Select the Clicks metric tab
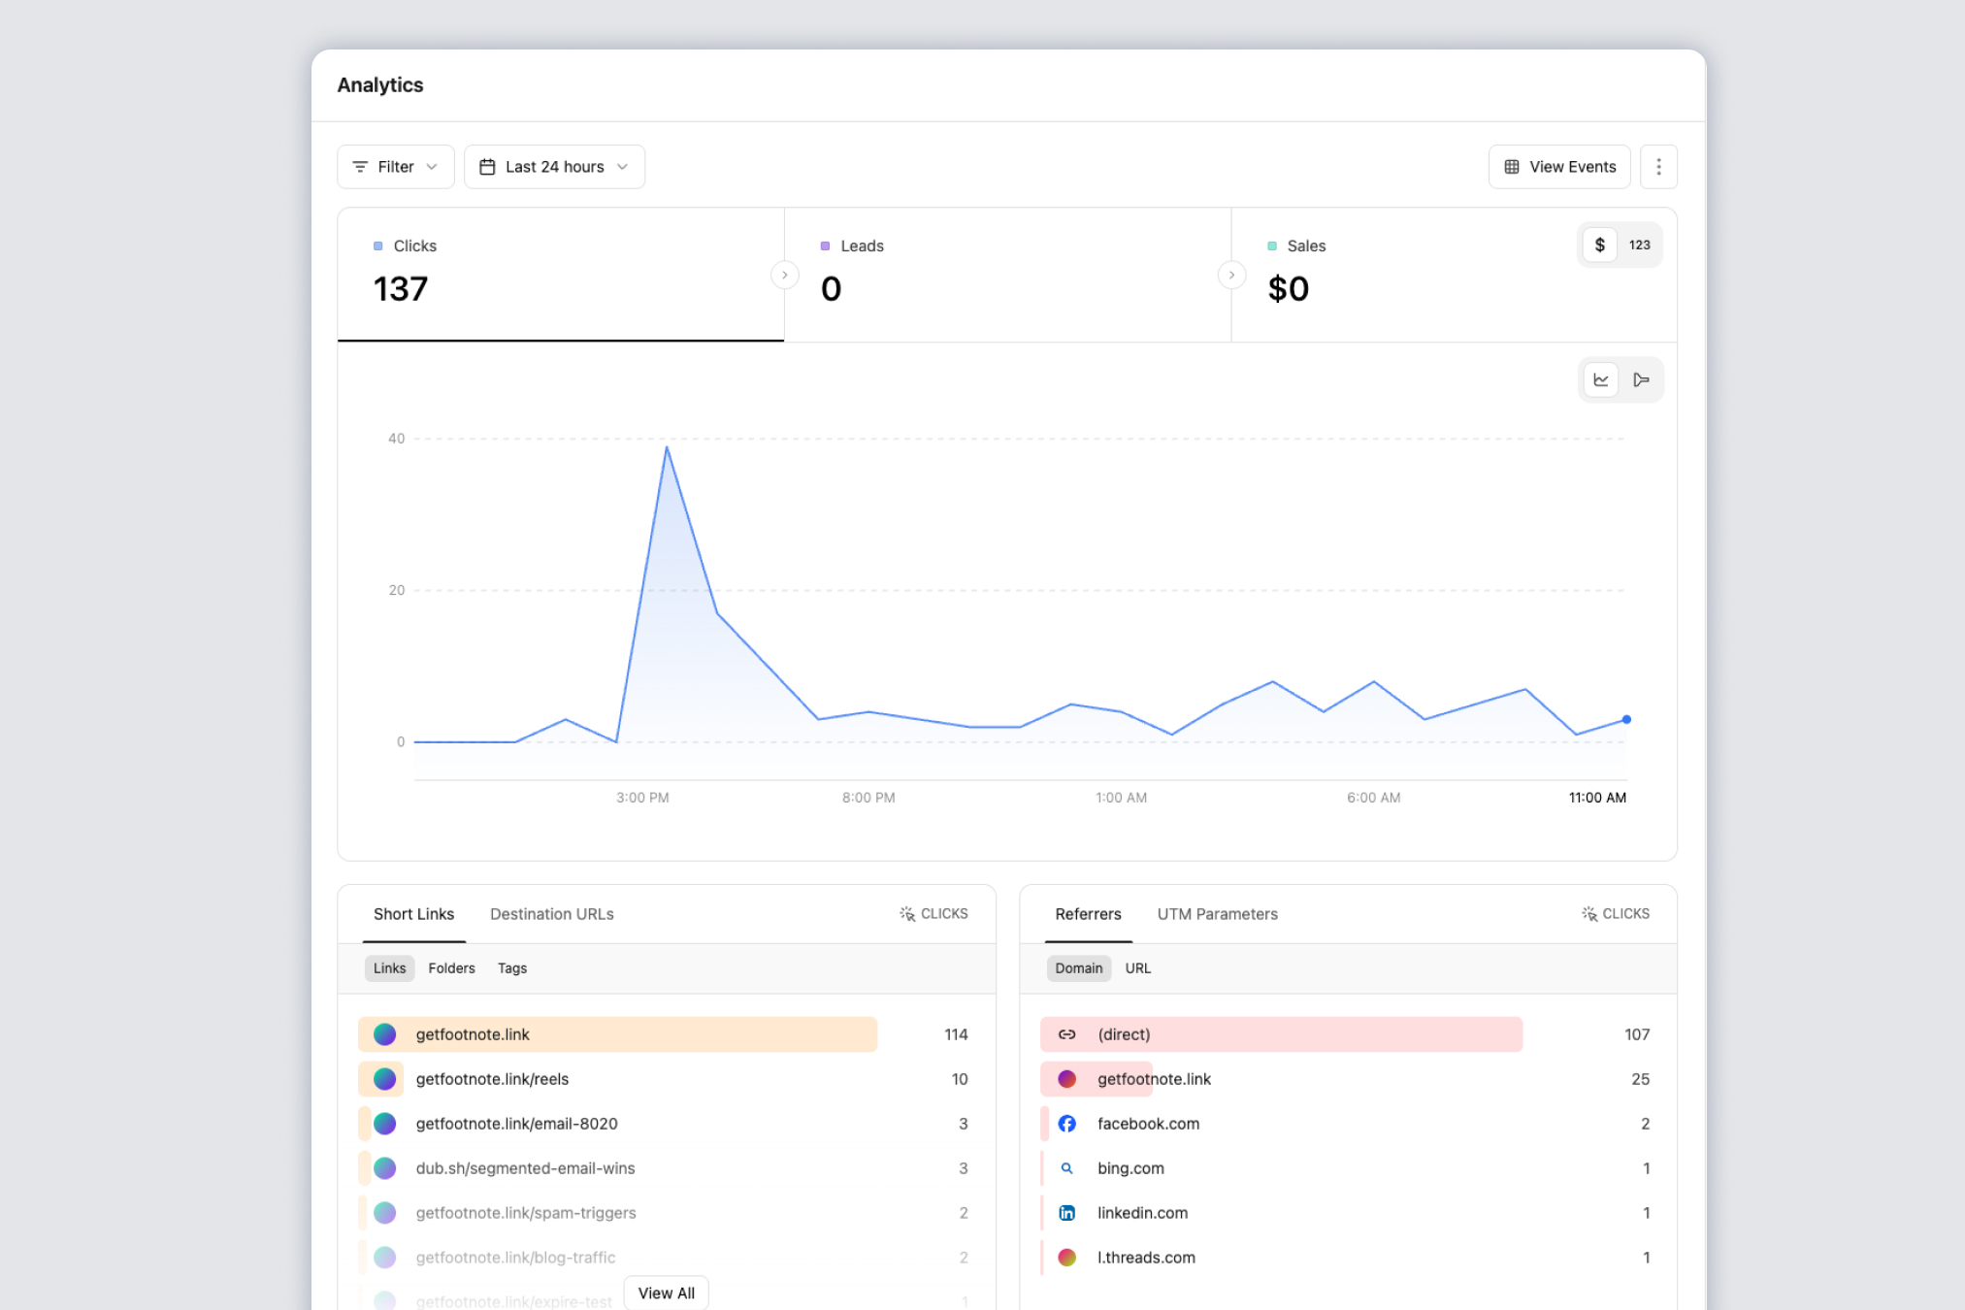This screenshot has height=1310, width=1965. click(561, 275)
